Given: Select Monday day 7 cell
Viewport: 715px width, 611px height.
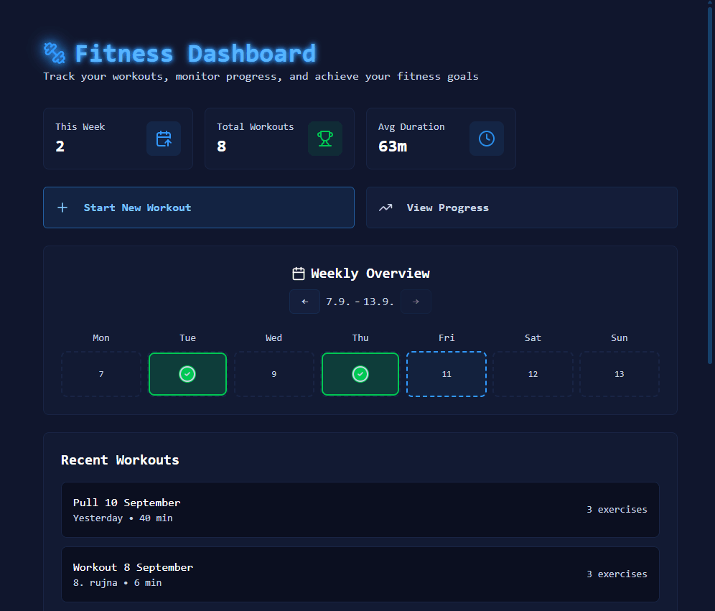Looking at the screenshot, I should coord(101,374).
